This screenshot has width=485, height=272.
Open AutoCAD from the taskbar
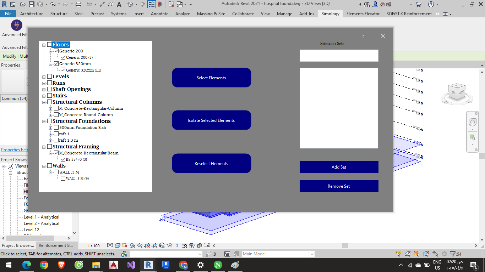(x=114, y=265)
